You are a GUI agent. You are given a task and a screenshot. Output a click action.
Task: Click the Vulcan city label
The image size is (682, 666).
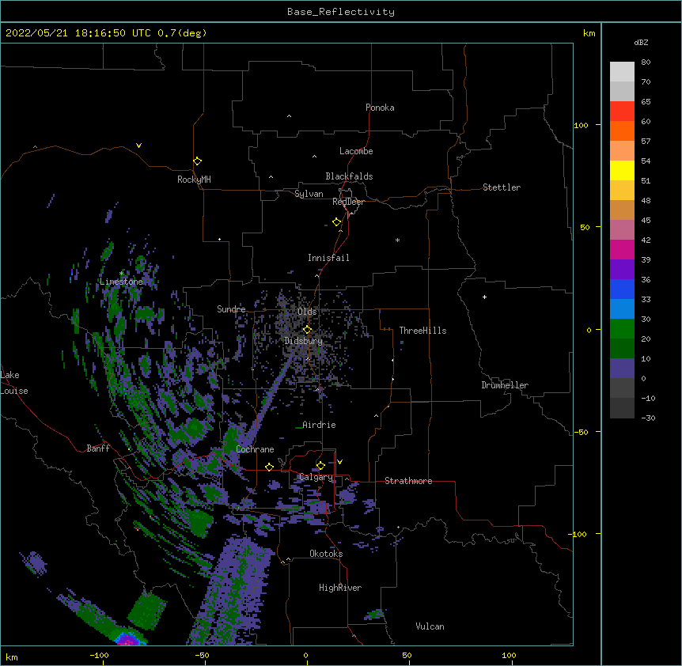[430, 626]
